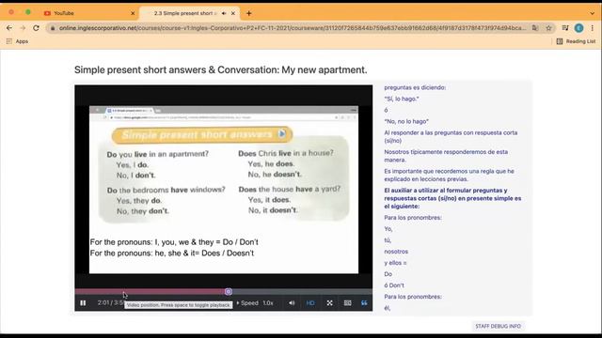Image resolution: width=602 pixels, height=338 pixels.
Task: Close the YouTube tab
Action: pos(133,13)
